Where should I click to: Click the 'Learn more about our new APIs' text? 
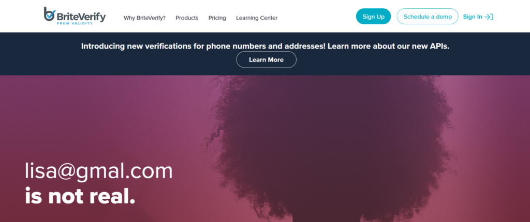(388, 46)
